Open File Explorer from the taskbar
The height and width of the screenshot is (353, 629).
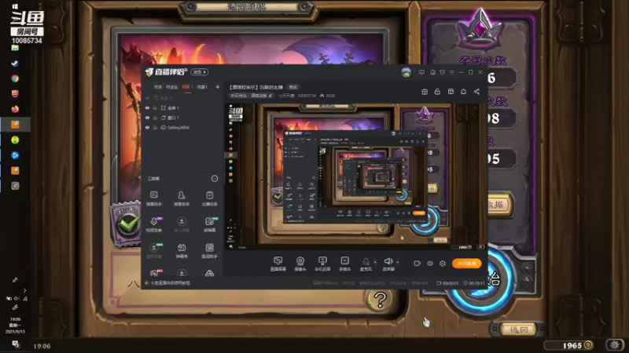15,48
